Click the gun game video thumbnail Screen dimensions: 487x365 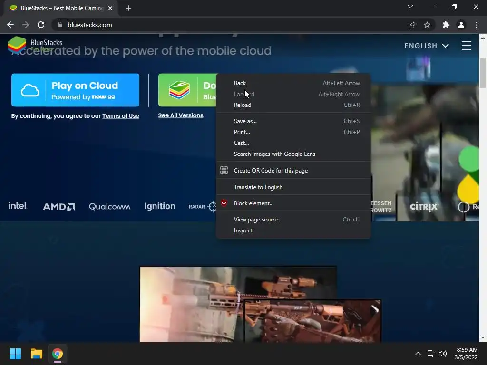[260, 304]
